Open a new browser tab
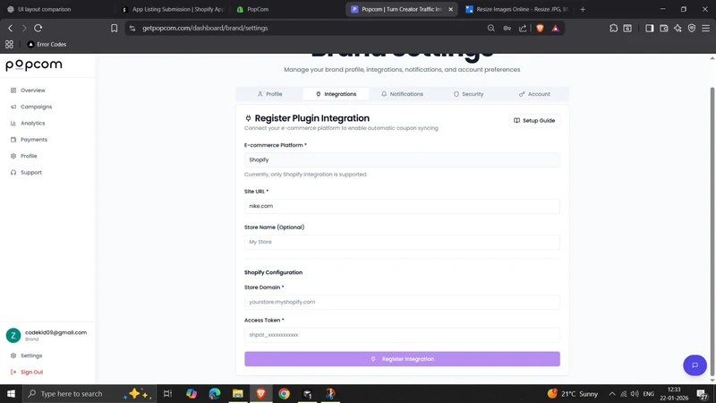 (x=583, y=9)
